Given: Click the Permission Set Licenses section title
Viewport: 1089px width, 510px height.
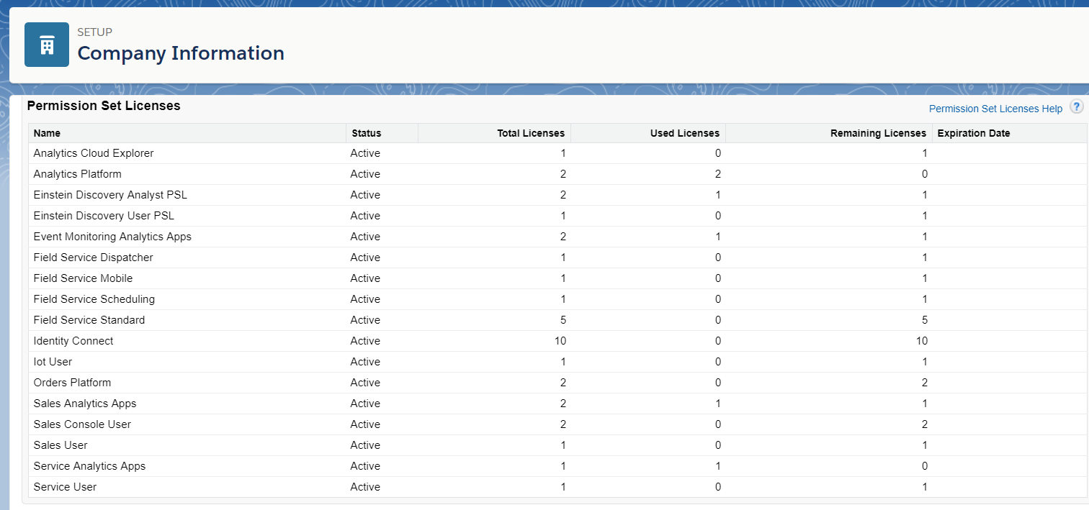Looking at the screenshot, I should (104, 106).
